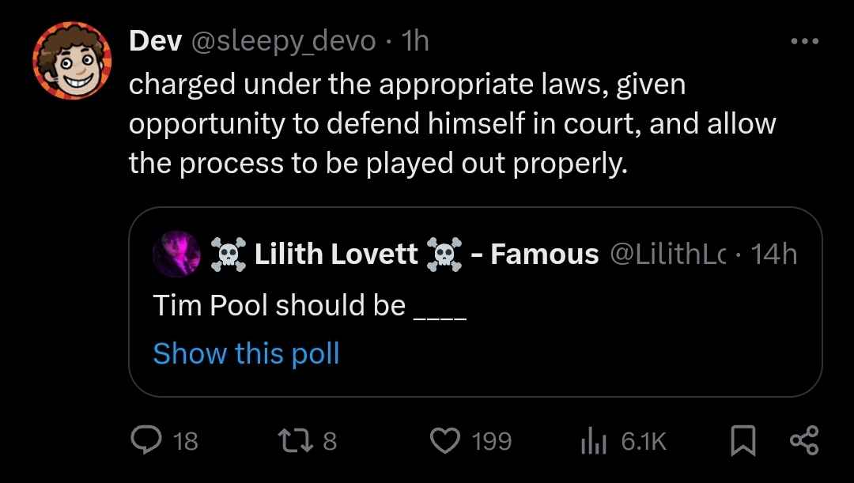The height and width of the screenshot is (483, 854).
Task: Share the tweet via share icon
Action: tap(804, 440)
